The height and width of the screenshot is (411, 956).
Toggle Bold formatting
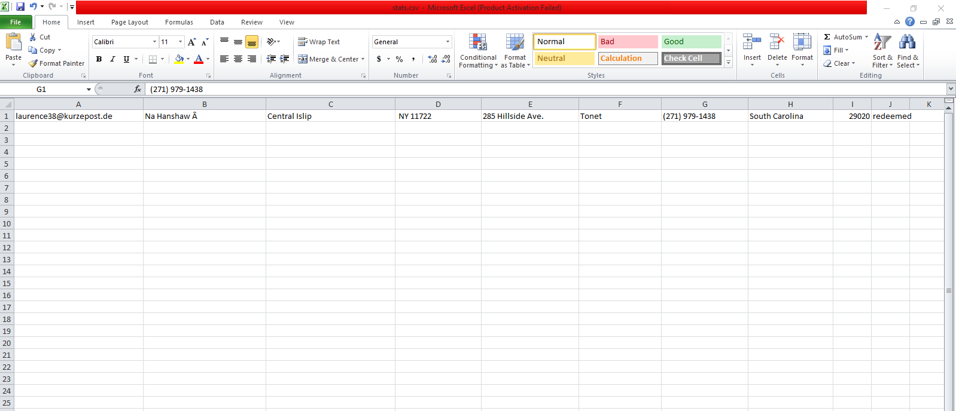[x=99, y=59]
